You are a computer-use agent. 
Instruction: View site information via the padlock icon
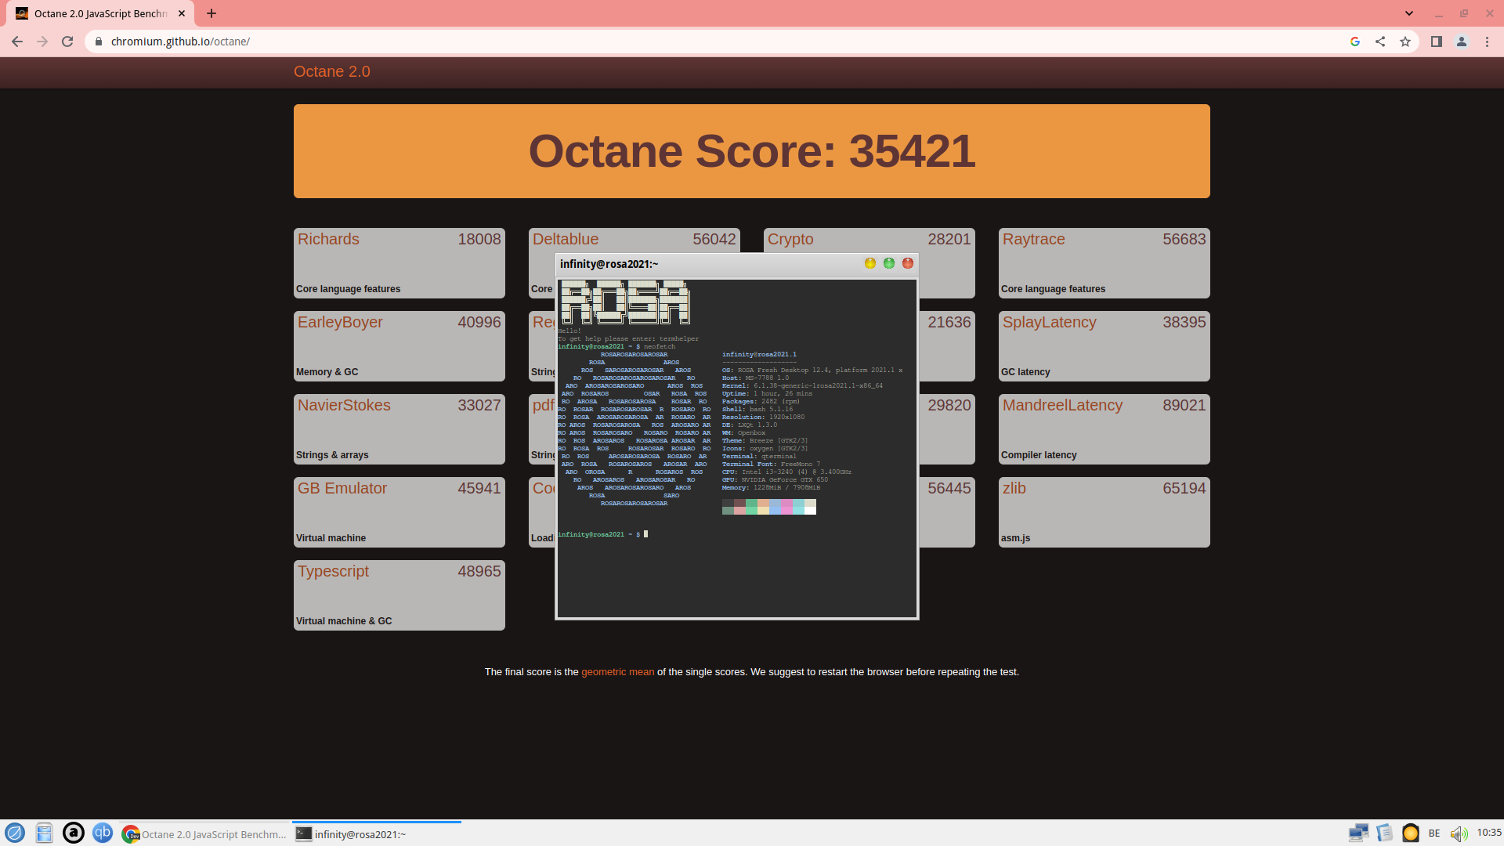click(98, 42)
